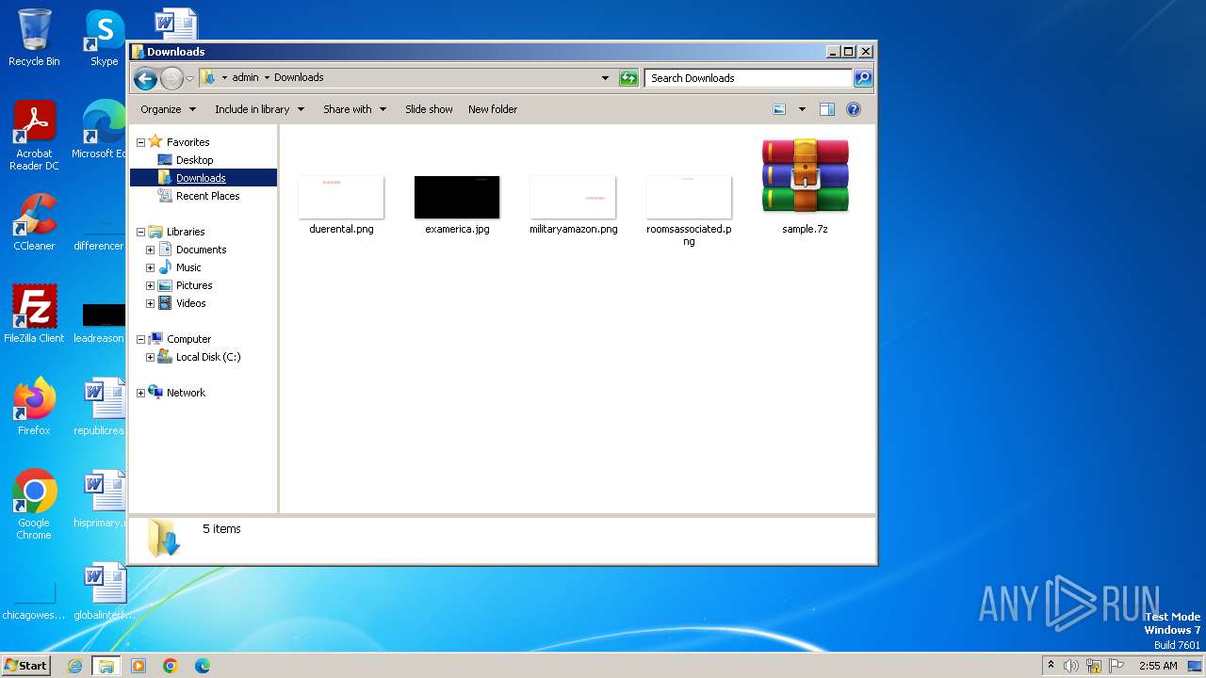
Task: Open the Recycle Bin desktop icon
Action: point(34,38)
